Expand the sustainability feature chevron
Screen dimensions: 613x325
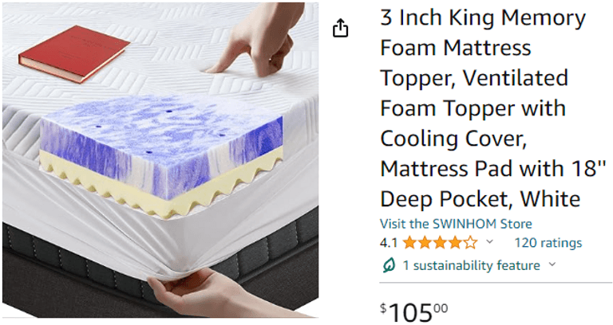tap(552, 264)
